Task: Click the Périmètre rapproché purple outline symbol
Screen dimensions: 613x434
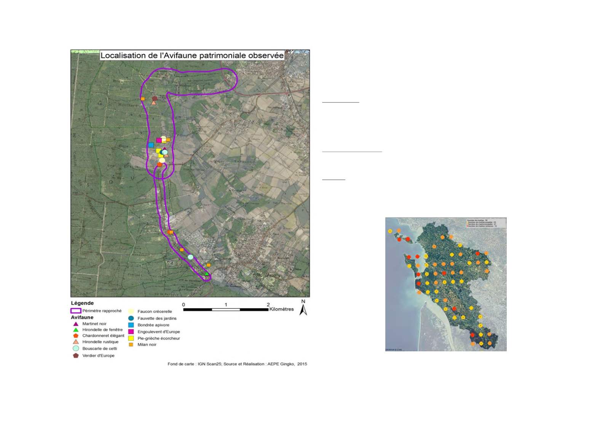Action: coord(76,311)
